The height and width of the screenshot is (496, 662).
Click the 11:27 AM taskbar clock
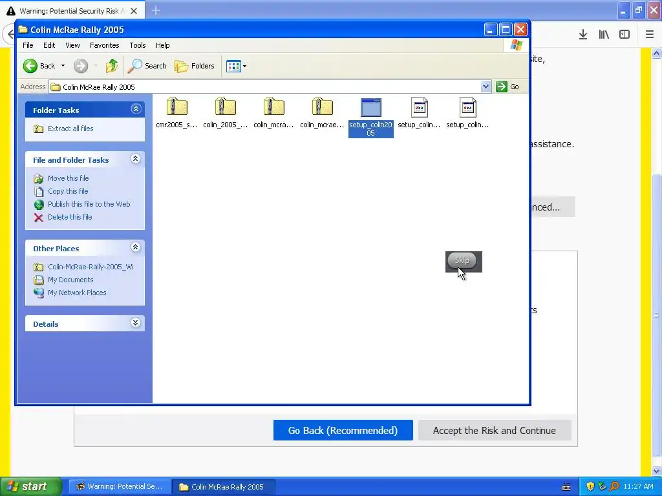(x=638, y=486)
